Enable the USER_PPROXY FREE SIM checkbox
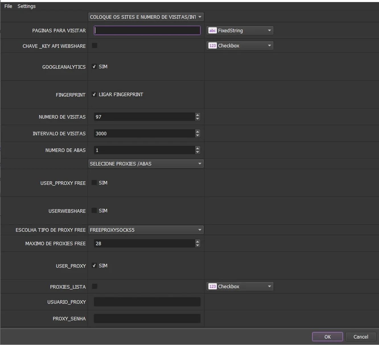 pyautogui.click(x=94, y=183)
